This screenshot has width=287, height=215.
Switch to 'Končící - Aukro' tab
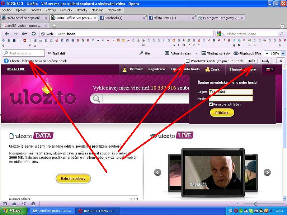click(x=25, y=25)
